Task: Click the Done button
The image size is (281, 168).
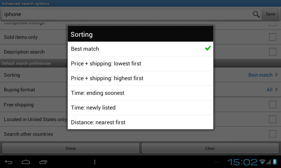Action: 71,148
